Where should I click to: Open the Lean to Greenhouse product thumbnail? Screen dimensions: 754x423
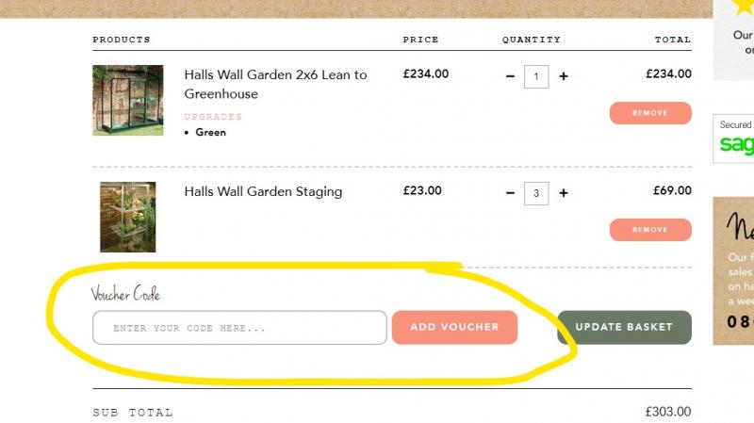pos(128,101)
